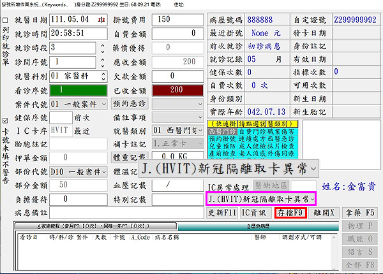
Task: Open the IC異常處理 新冠隔離取卡異常 dropdown
Action: (312, 199)
